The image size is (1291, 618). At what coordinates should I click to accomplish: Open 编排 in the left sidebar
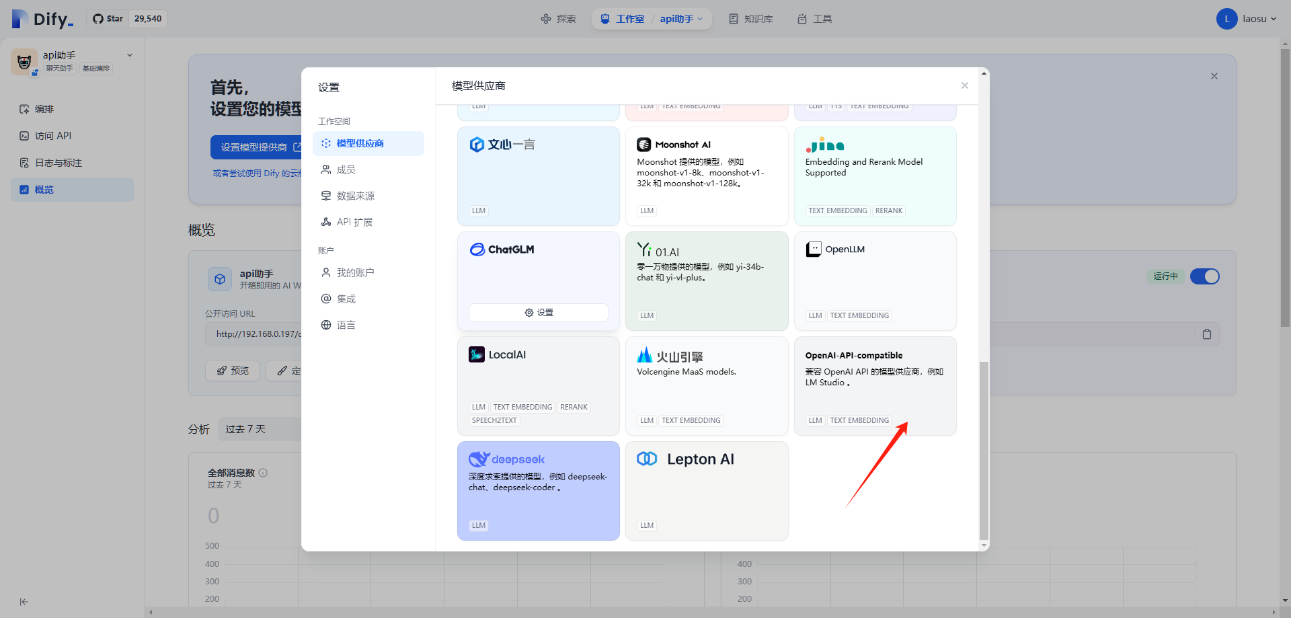(x=73, y=109)
